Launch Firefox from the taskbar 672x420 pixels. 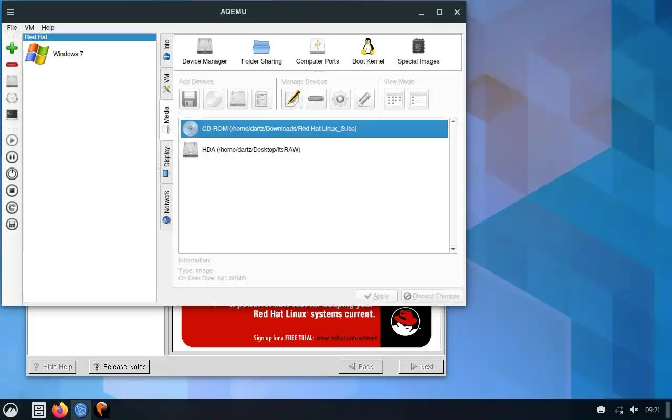point(60,409)
